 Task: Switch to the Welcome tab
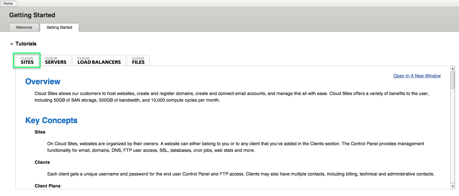click(x=24, y=27)
